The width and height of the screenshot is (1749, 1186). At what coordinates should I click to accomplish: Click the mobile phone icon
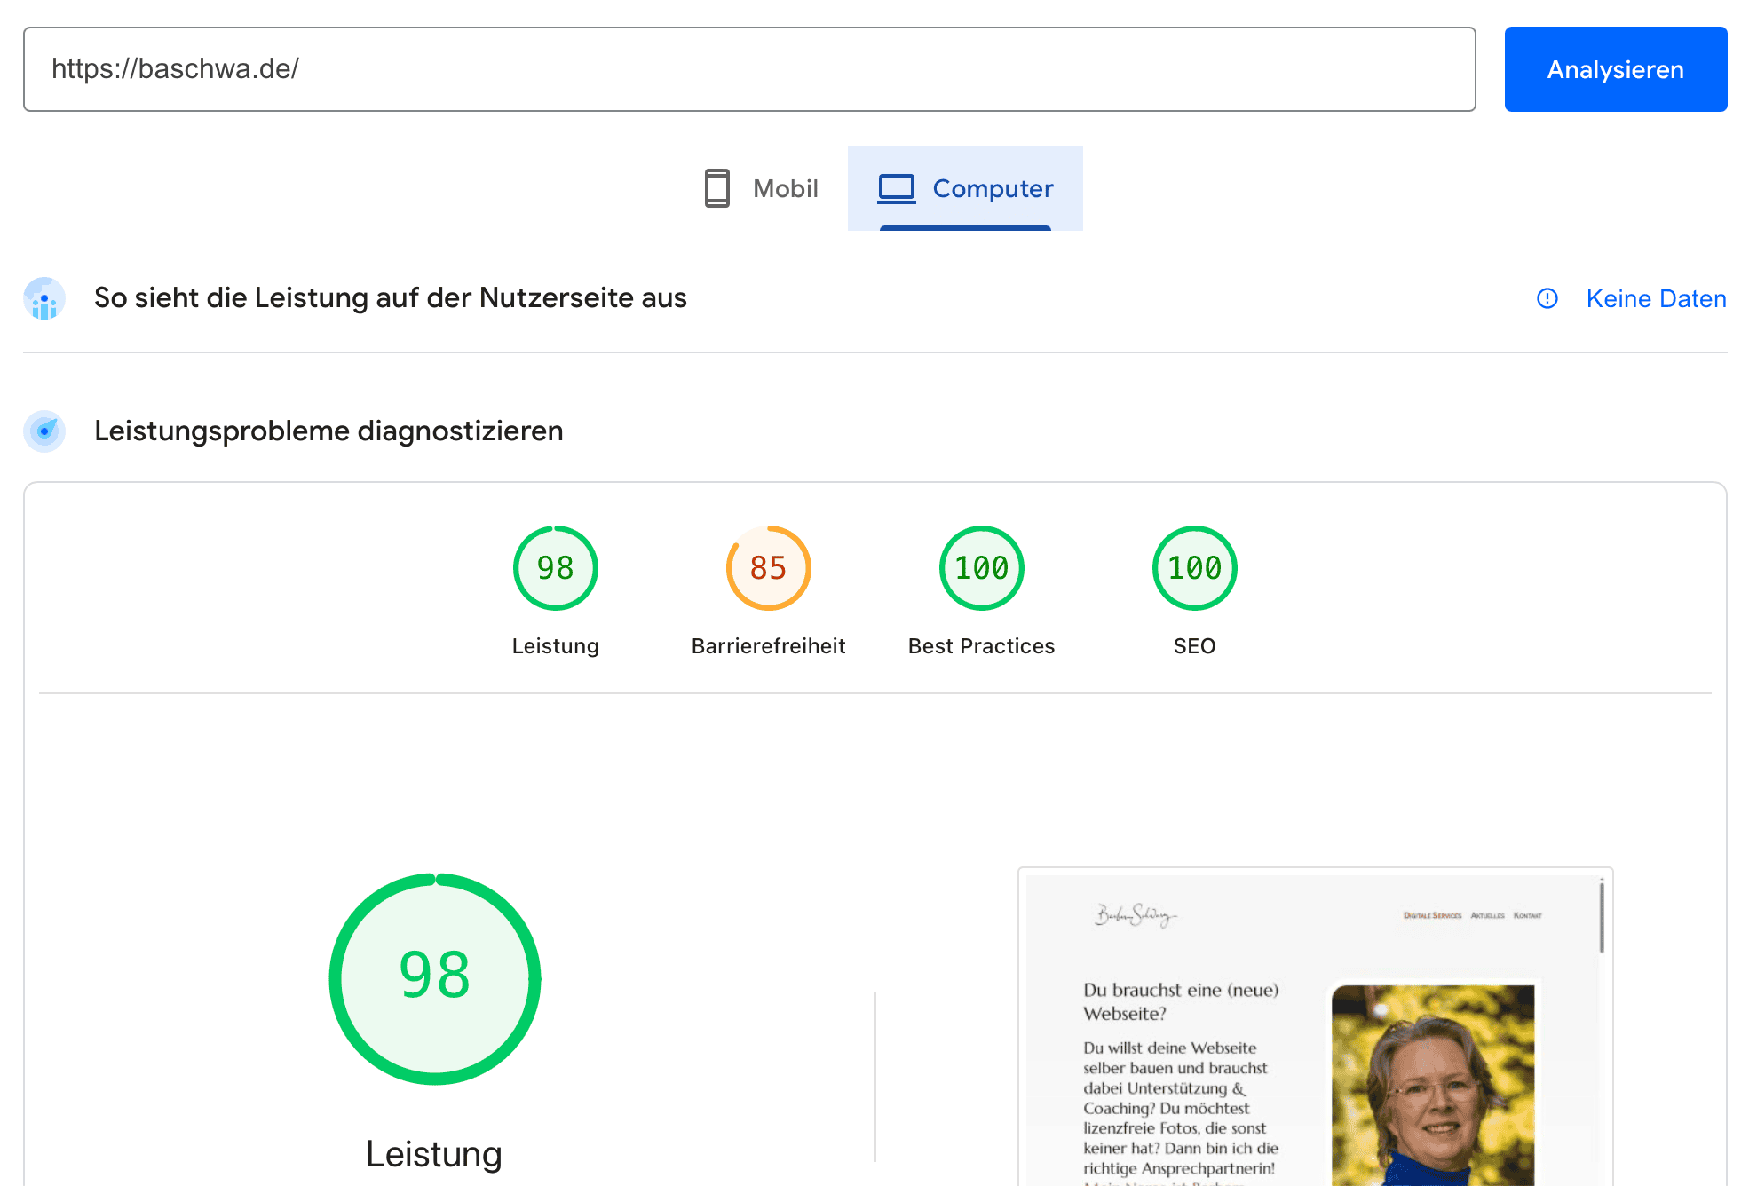[716, 188]
